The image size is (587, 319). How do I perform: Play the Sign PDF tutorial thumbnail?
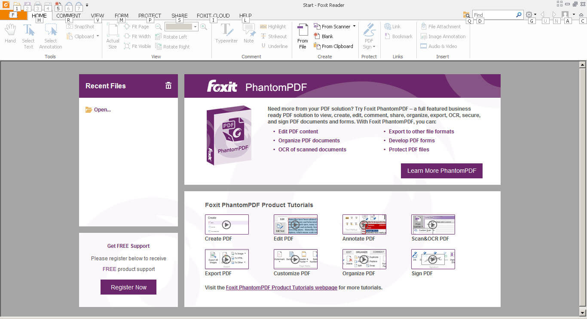433,259
